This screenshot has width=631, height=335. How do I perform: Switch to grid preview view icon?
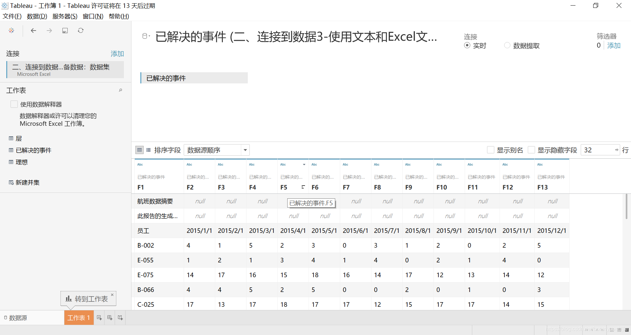click(140, 150)
